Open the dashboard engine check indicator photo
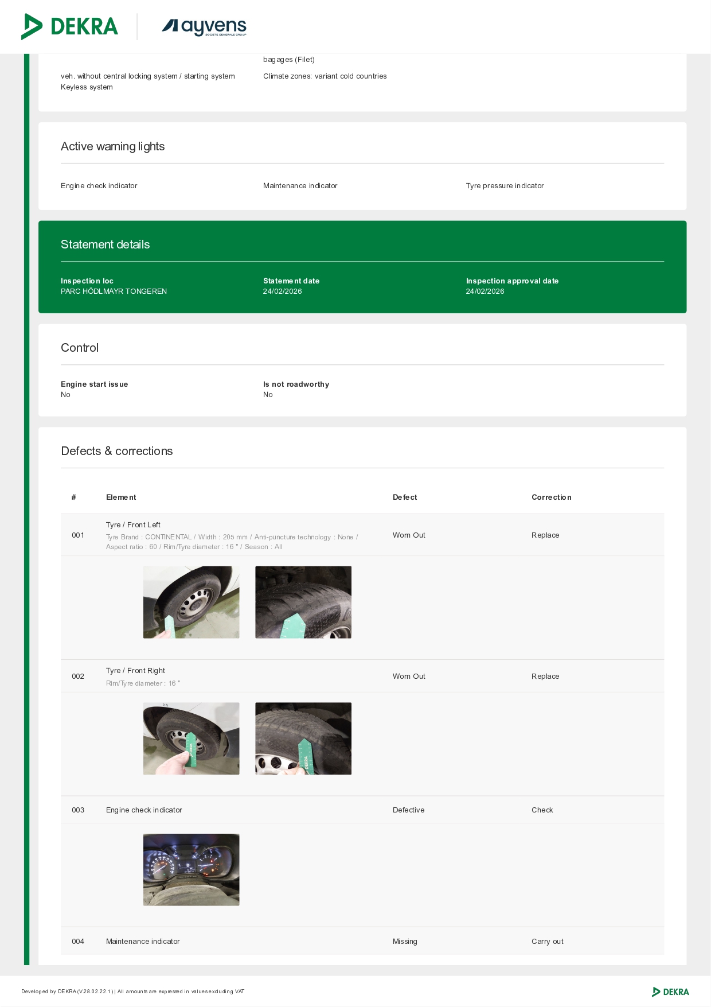The width and height of the screenshot is (711, 1007). click(x=191, y=869)
